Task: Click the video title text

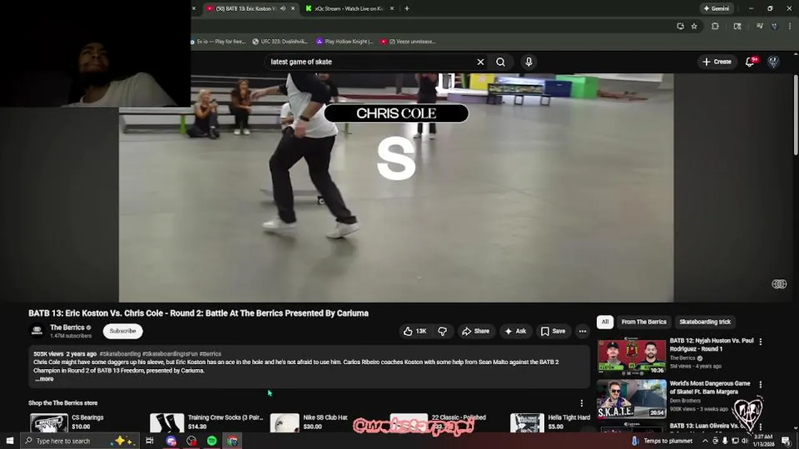Action: point(199,313)
